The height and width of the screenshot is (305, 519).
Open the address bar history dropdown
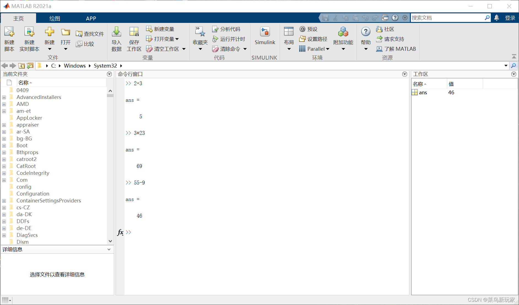pyautogui.click(x=506, y=66)
